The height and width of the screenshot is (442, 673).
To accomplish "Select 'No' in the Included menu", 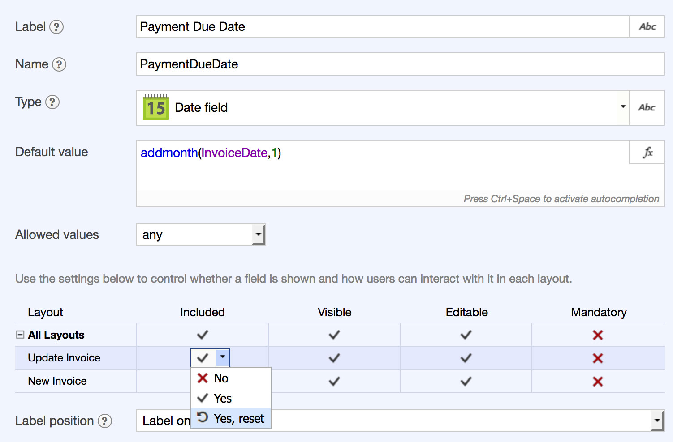I will [x=221, y=378].
